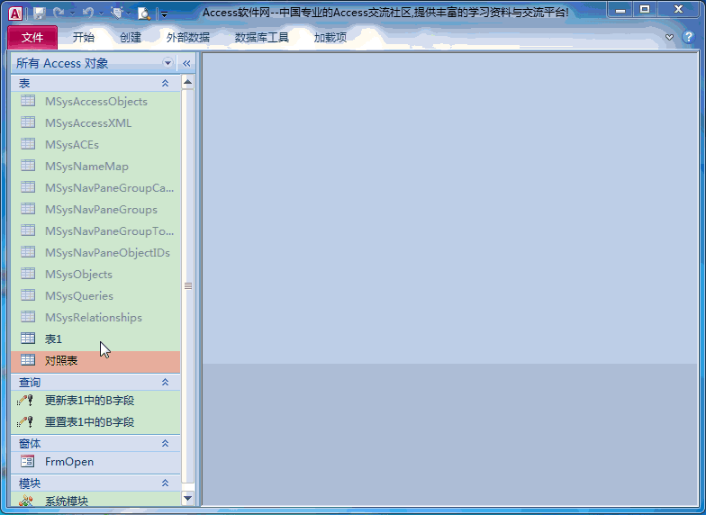Select the MSysNavPaneGroups table icon
Screen dimensions: 706x515
coord(28,209)
